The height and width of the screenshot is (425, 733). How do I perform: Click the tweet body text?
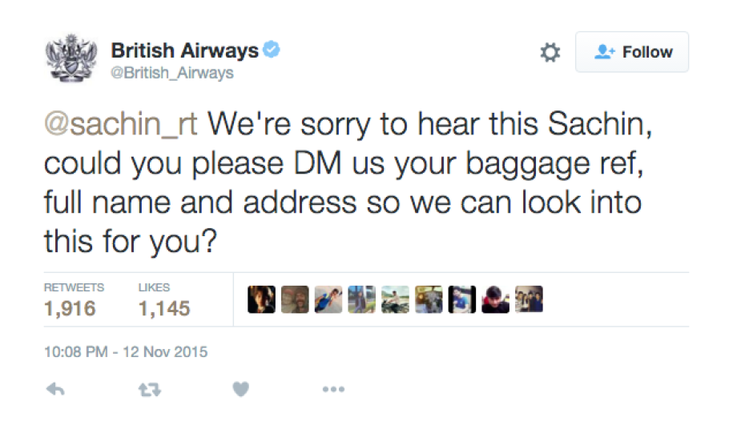pos(348,182)
